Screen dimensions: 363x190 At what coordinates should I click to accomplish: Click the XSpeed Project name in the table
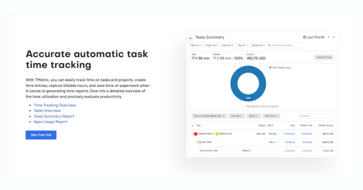(x=205, y=134)
